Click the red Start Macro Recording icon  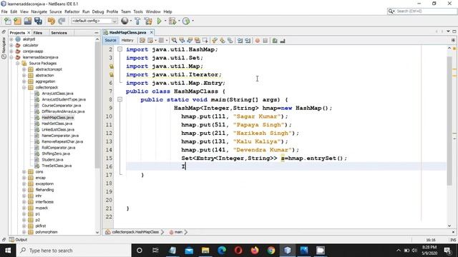[258, 41]
